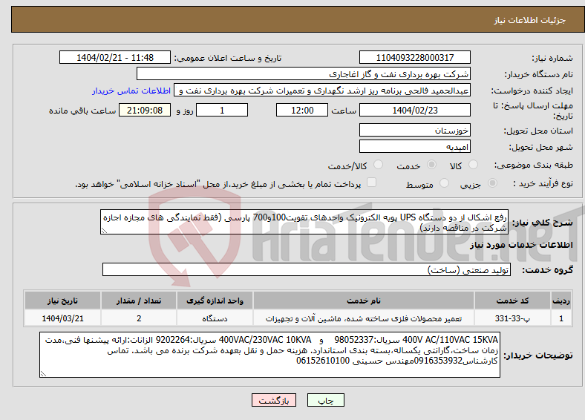The height and width of the screenshot is (420, 585).
Task: Click the province field خوزستان
Action: pos(414,130)
